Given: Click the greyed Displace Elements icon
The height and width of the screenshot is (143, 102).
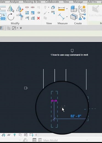Looking at the screenshot, I should [x=45, y=18].
